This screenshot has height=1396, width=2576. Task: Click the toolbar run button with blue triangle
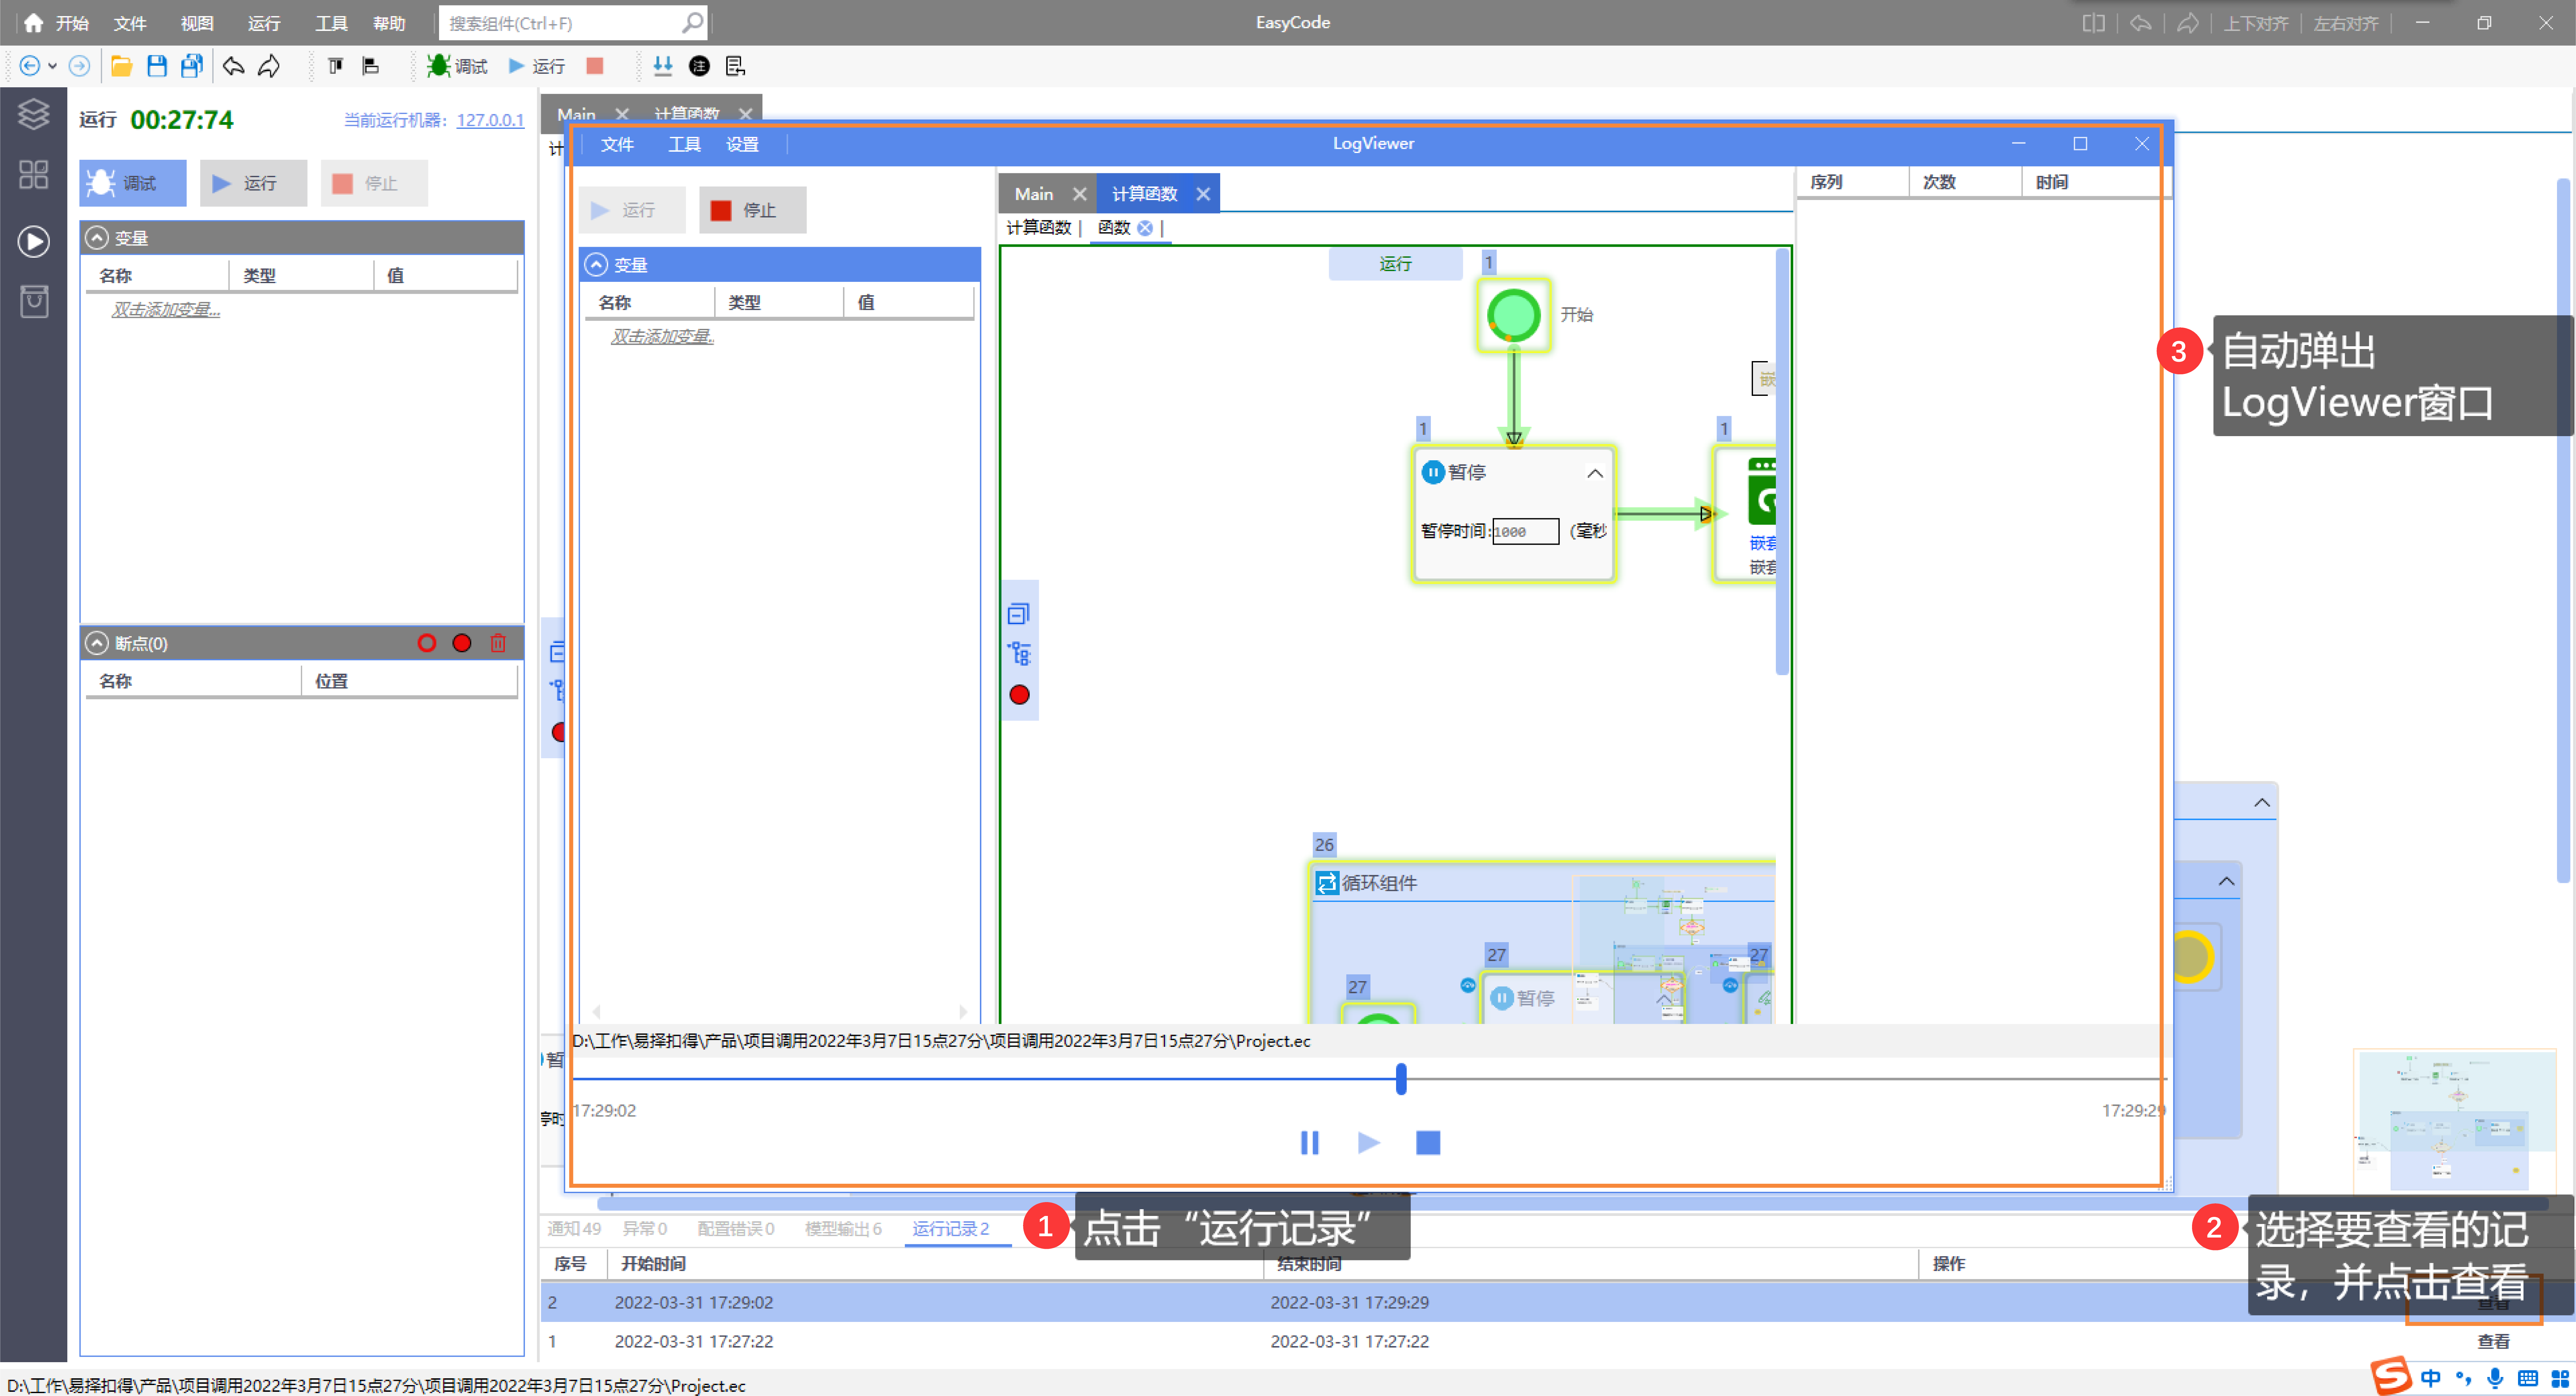537,66
